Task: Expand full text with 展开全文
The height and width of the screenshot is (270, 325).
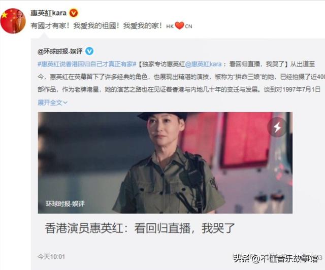Action: (x=50, y=103)
